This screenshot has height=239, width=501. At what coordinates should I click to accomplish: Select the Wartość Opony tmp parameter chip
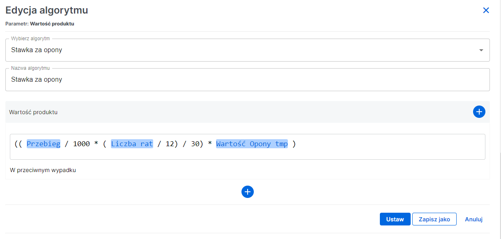pyautogui.click(x=252, y=144)
